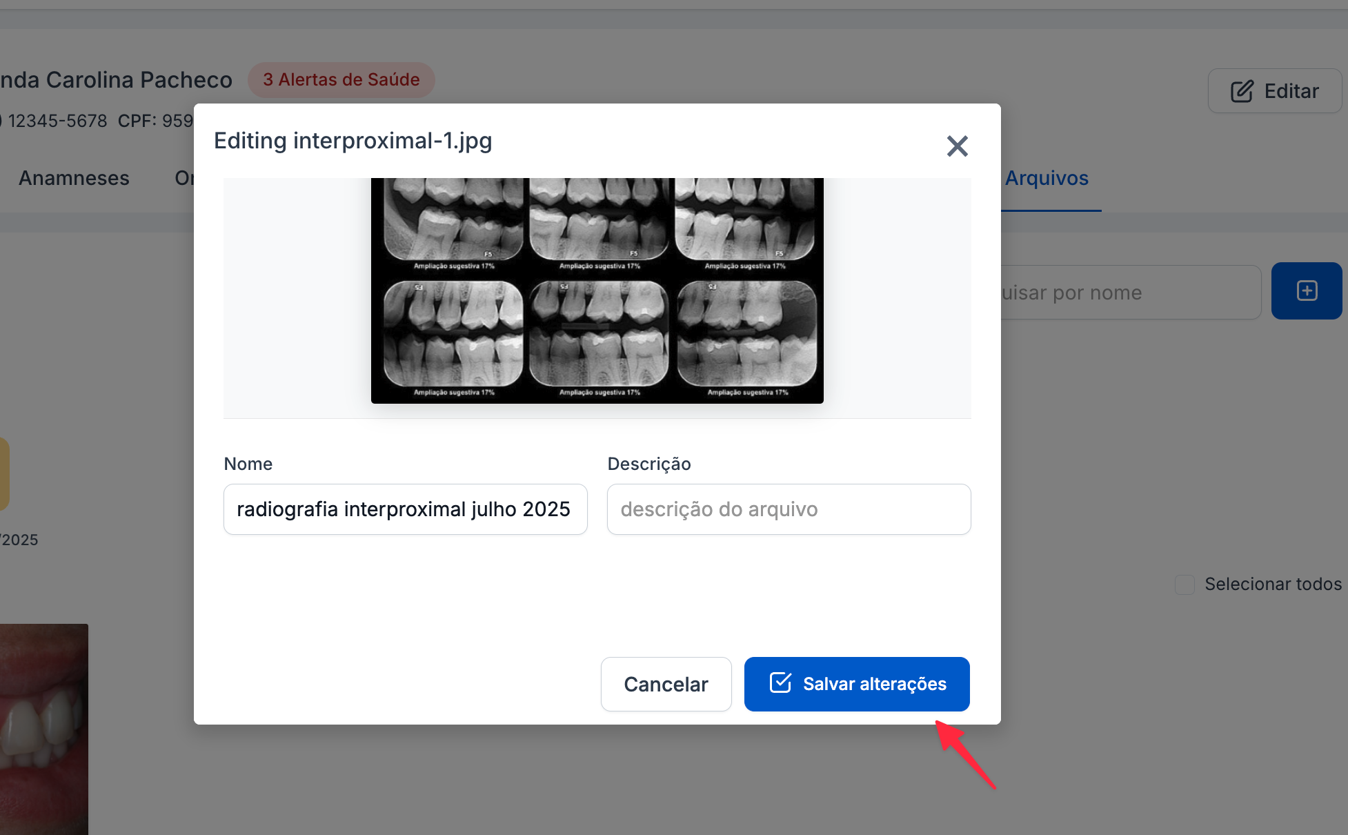Focus the Nome text field
The height and width of the screenshot is (835, 1348).
click(405, 509)
